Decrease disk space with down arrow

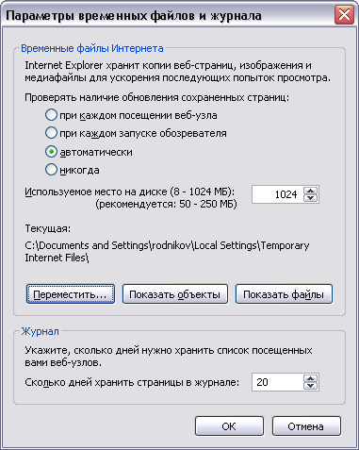(310, 198)
